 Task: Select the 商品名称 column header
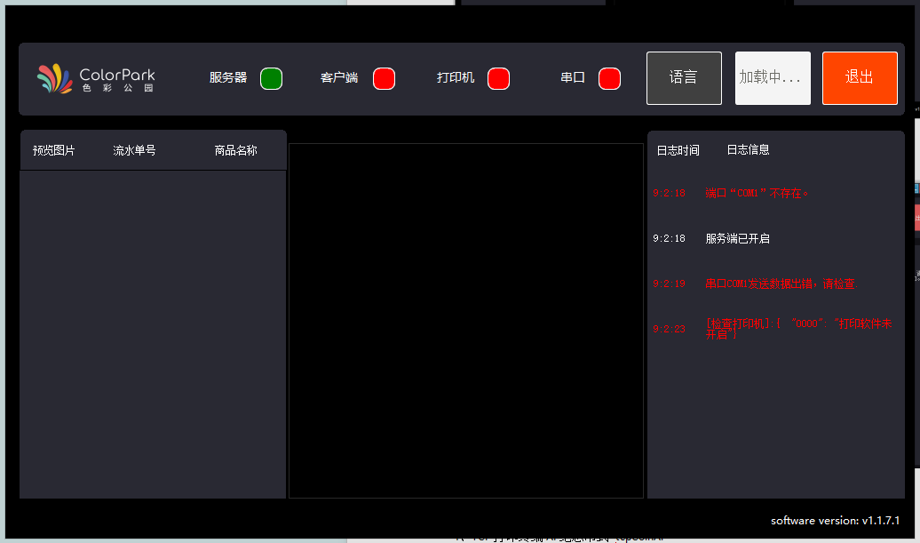[235, 150]
